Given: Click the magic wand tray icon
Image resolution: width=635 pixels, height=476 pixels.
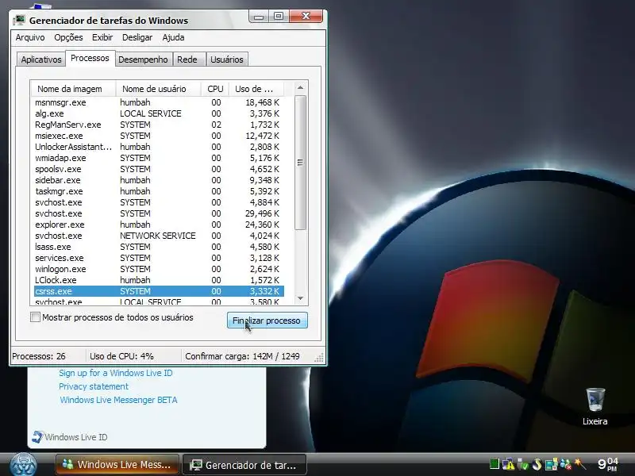Looking at the screenshot, I should 580,463.
